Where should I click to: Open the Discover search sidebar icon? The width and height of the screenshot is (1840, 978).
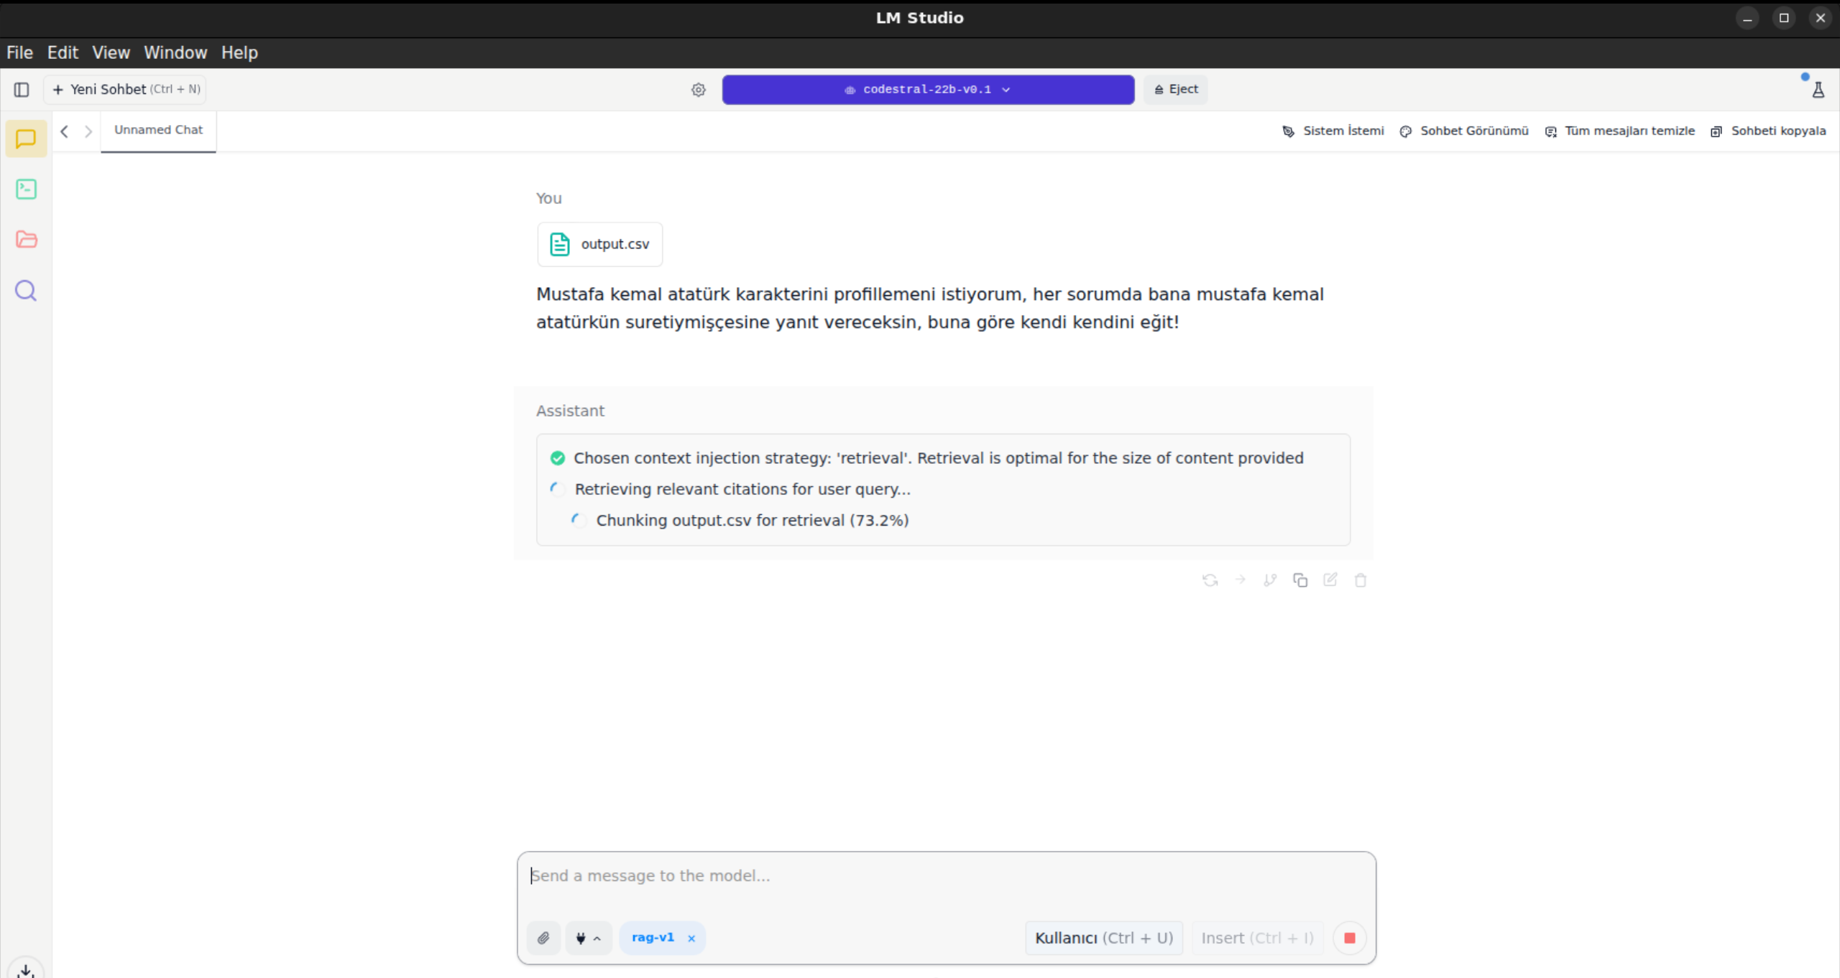[26, 291]
